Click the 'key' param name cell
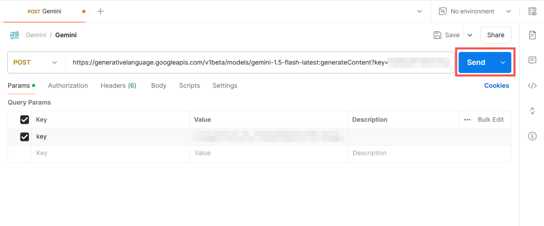Image resolution: width=544 pixels, height=226 pixels. point(110,137)
